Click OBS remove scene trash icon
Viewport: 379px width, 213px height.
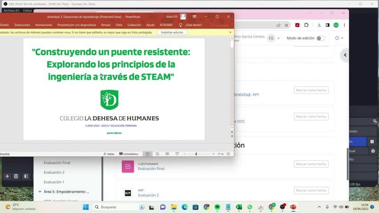pyautogui.click(x=16, y=176)
